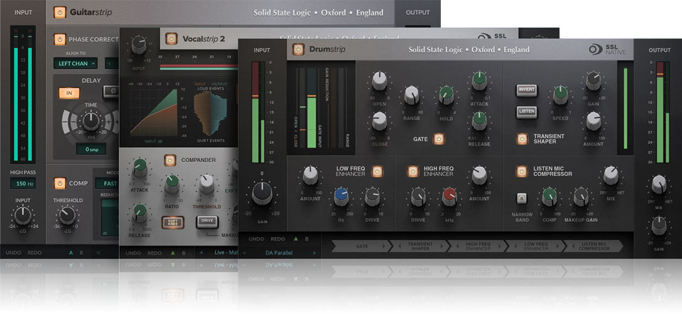Image resolution: width=682 pixels, height=314 pixels.
Task: Click the right arrow on the GATE order block
Action: click(383, 246)
